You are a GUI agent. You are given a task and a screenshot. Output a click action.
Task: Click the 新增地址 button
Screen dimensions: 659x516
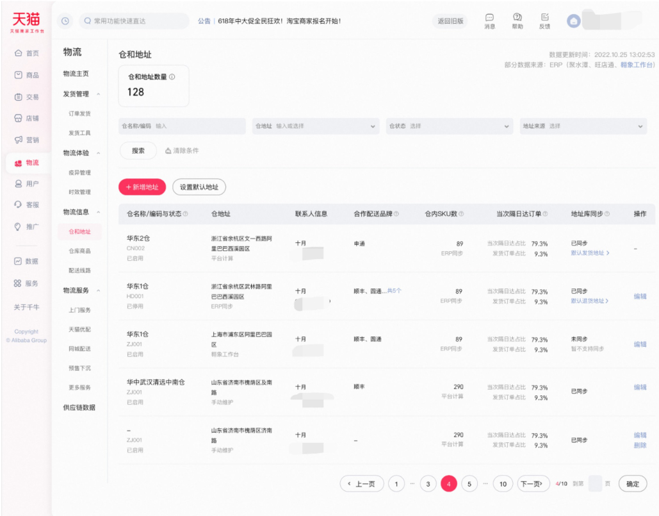pos(142,187)
